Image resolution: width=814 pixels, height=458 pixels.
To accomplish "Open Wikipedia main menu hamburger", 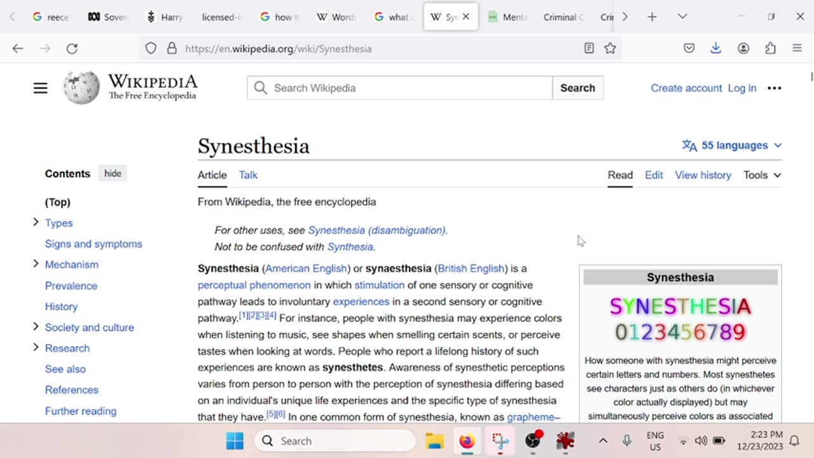I will click(x=41, y=88).
